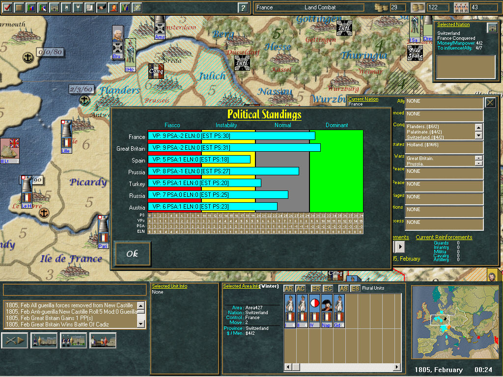Click the triumphal arch toolbar icon
Viewport: 503px width, 377px height.
click(x=55, y=8)
